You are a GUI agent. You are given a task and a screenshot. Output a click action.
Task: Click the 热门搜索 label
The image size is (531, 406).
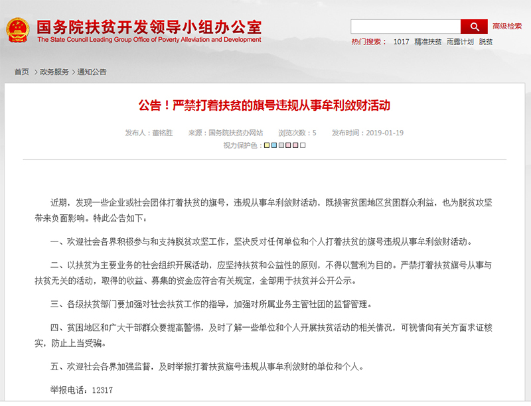click(368, 42)
